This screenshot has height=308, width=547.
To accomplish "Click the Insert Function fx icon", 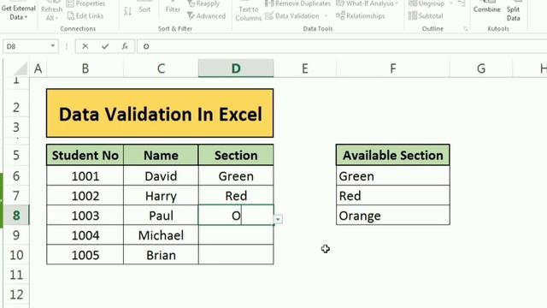I will click(125, 46).
